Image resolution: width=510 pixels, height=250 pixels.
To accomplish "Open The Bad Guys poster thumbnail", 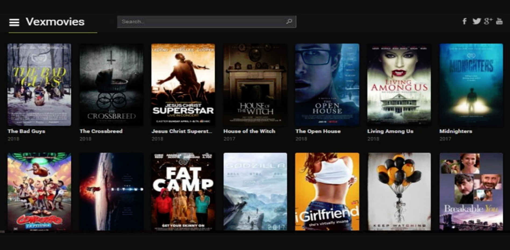I will click(x=39, y=84).
